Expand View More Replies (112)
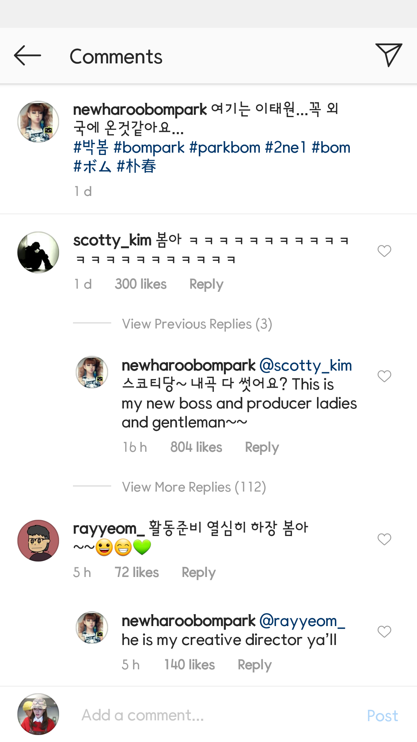The width and height of the screenshot is (417, 742). click(194, 487)
